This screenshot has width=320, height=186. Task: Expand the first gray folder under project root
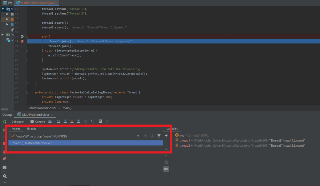coord(7,14)
